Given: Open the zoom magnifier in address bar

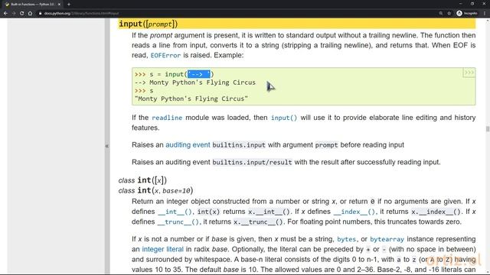Looking at the screenshot, I should click(x=441, y=14).
